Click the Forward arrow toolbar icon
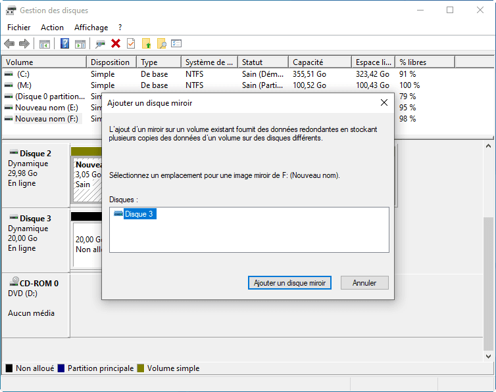 (24, 43)
